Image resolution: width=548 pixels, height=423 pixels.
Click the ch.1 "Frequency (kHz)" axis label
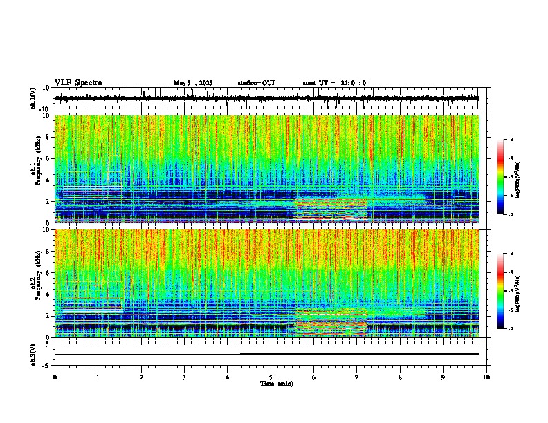(38, 161)
